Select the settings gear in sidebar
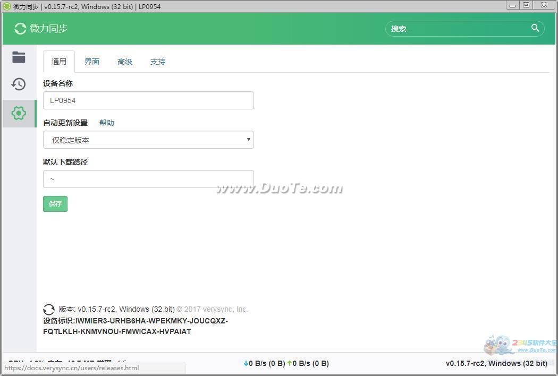The width and height of the screenshot is (558, 376). [x=19, y=113]
